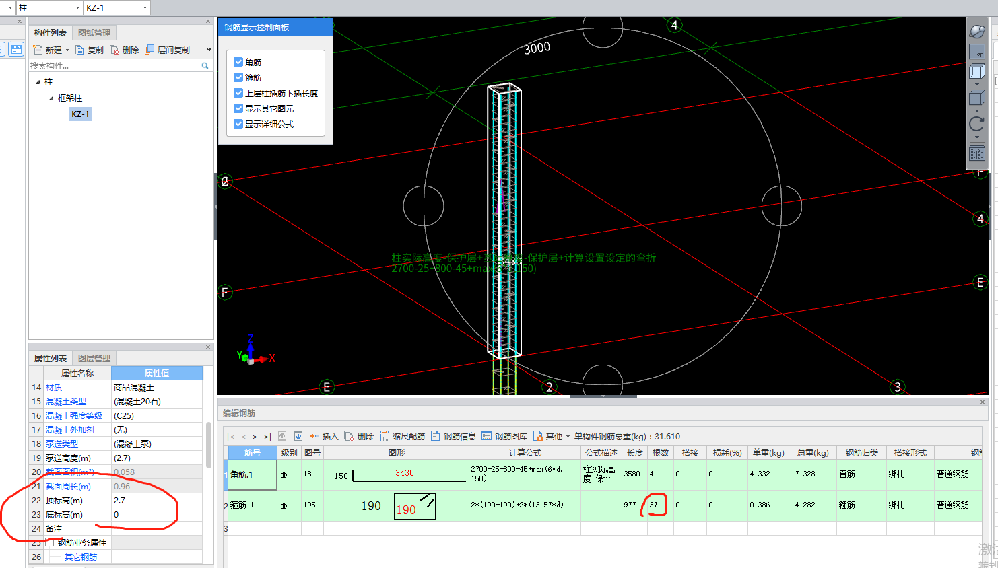998x568 pixels.
Task: Switch to the 构件列表 tab
Action: point(51,32)
